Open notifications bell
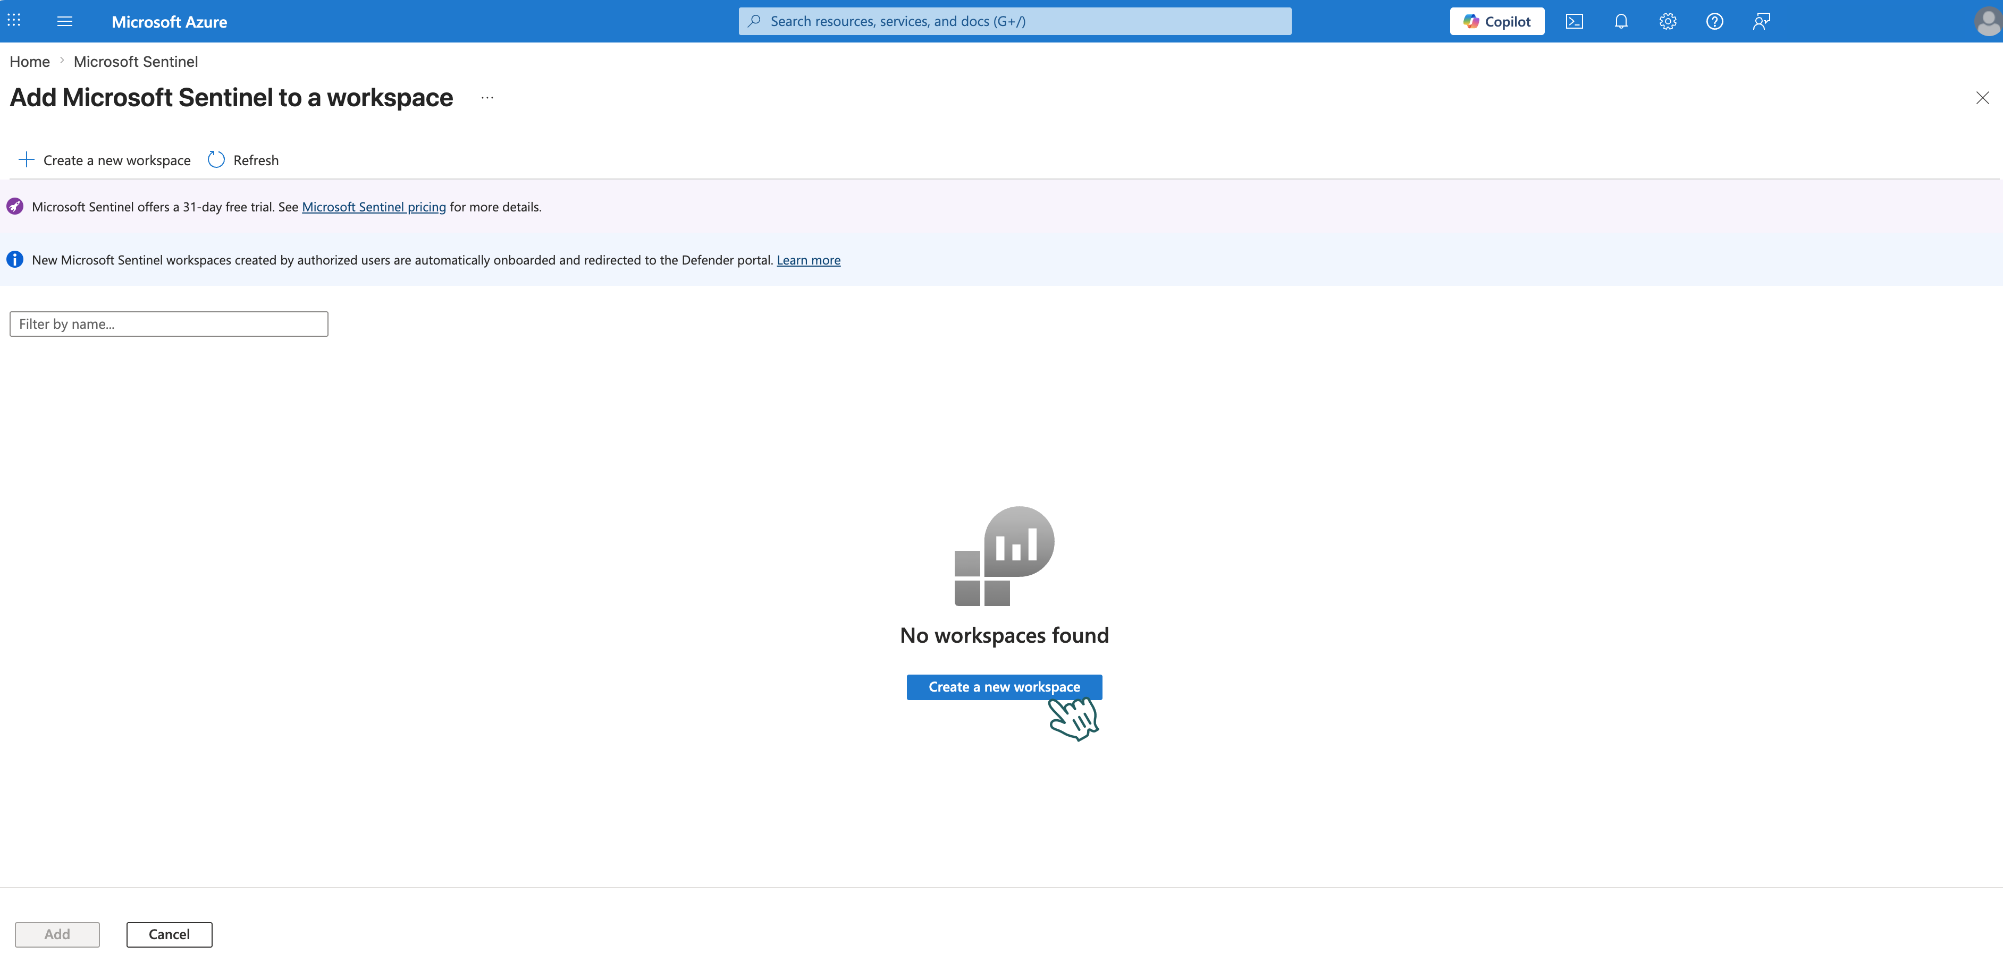Screen dimensions: 2003x971 (1621, 21)
